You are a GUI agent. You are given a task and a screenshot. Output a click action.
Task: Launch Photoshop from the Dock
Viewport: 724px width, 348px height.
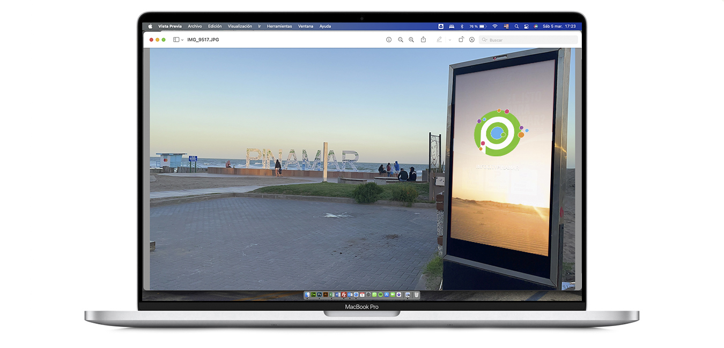(320, 294)
